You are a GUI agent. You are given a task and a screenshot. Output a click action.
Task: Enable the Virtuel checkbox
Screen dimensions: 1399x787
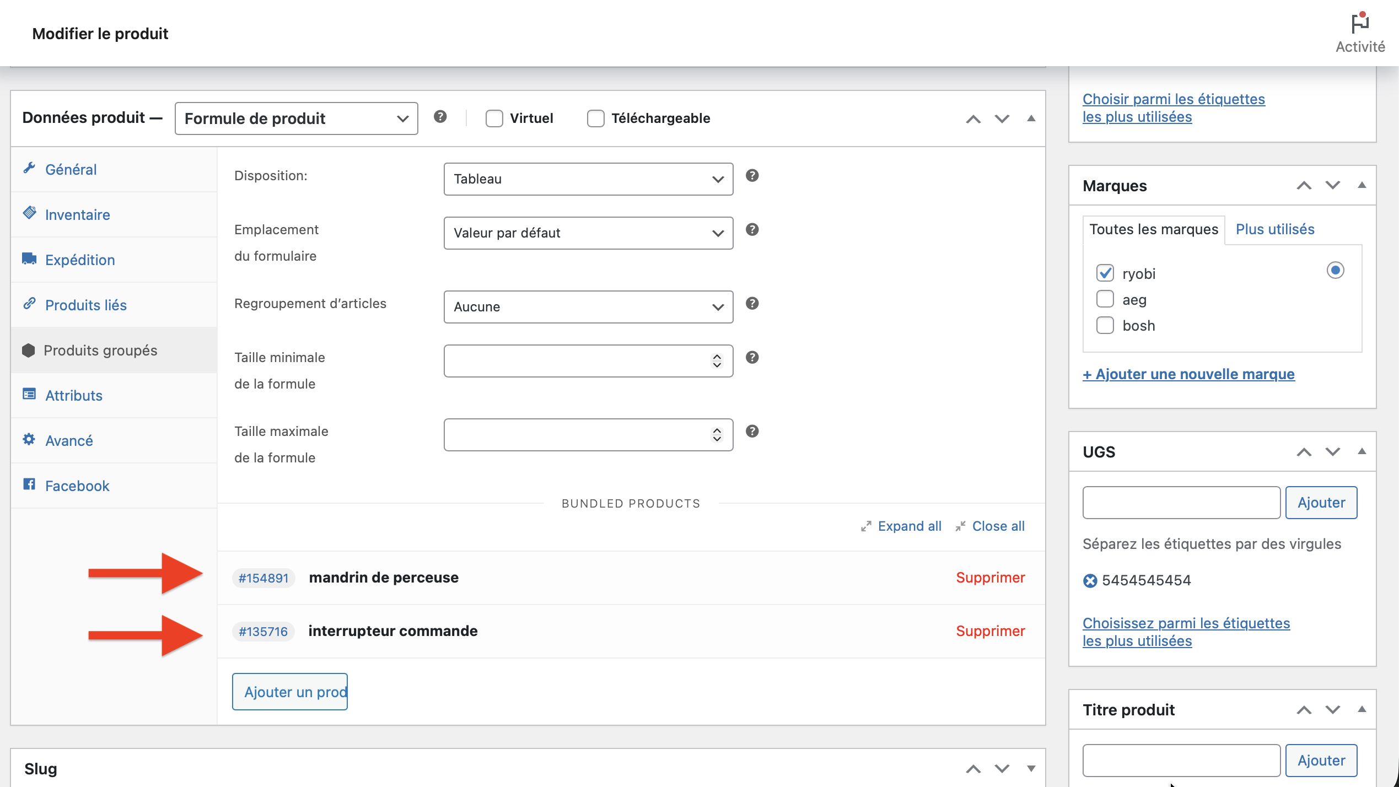(x=494, y=118)
